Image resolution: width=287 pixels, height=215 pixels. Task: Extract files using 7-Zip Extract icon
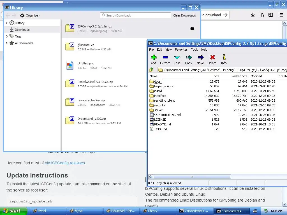pos(165,60)
